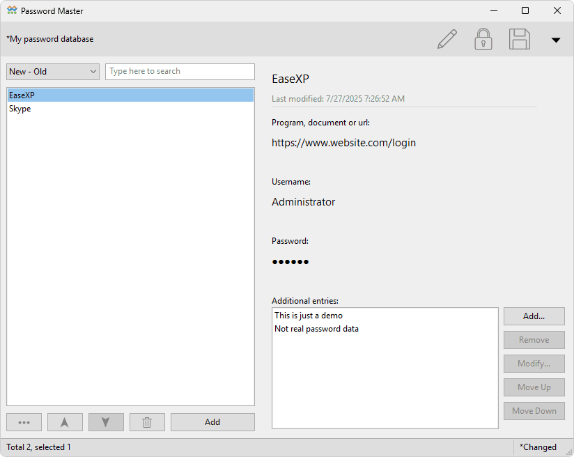Lock the password database with the padlock icon
Viewport: 574px width, 457px height.
pyautogui.click(x=483, y=39)
